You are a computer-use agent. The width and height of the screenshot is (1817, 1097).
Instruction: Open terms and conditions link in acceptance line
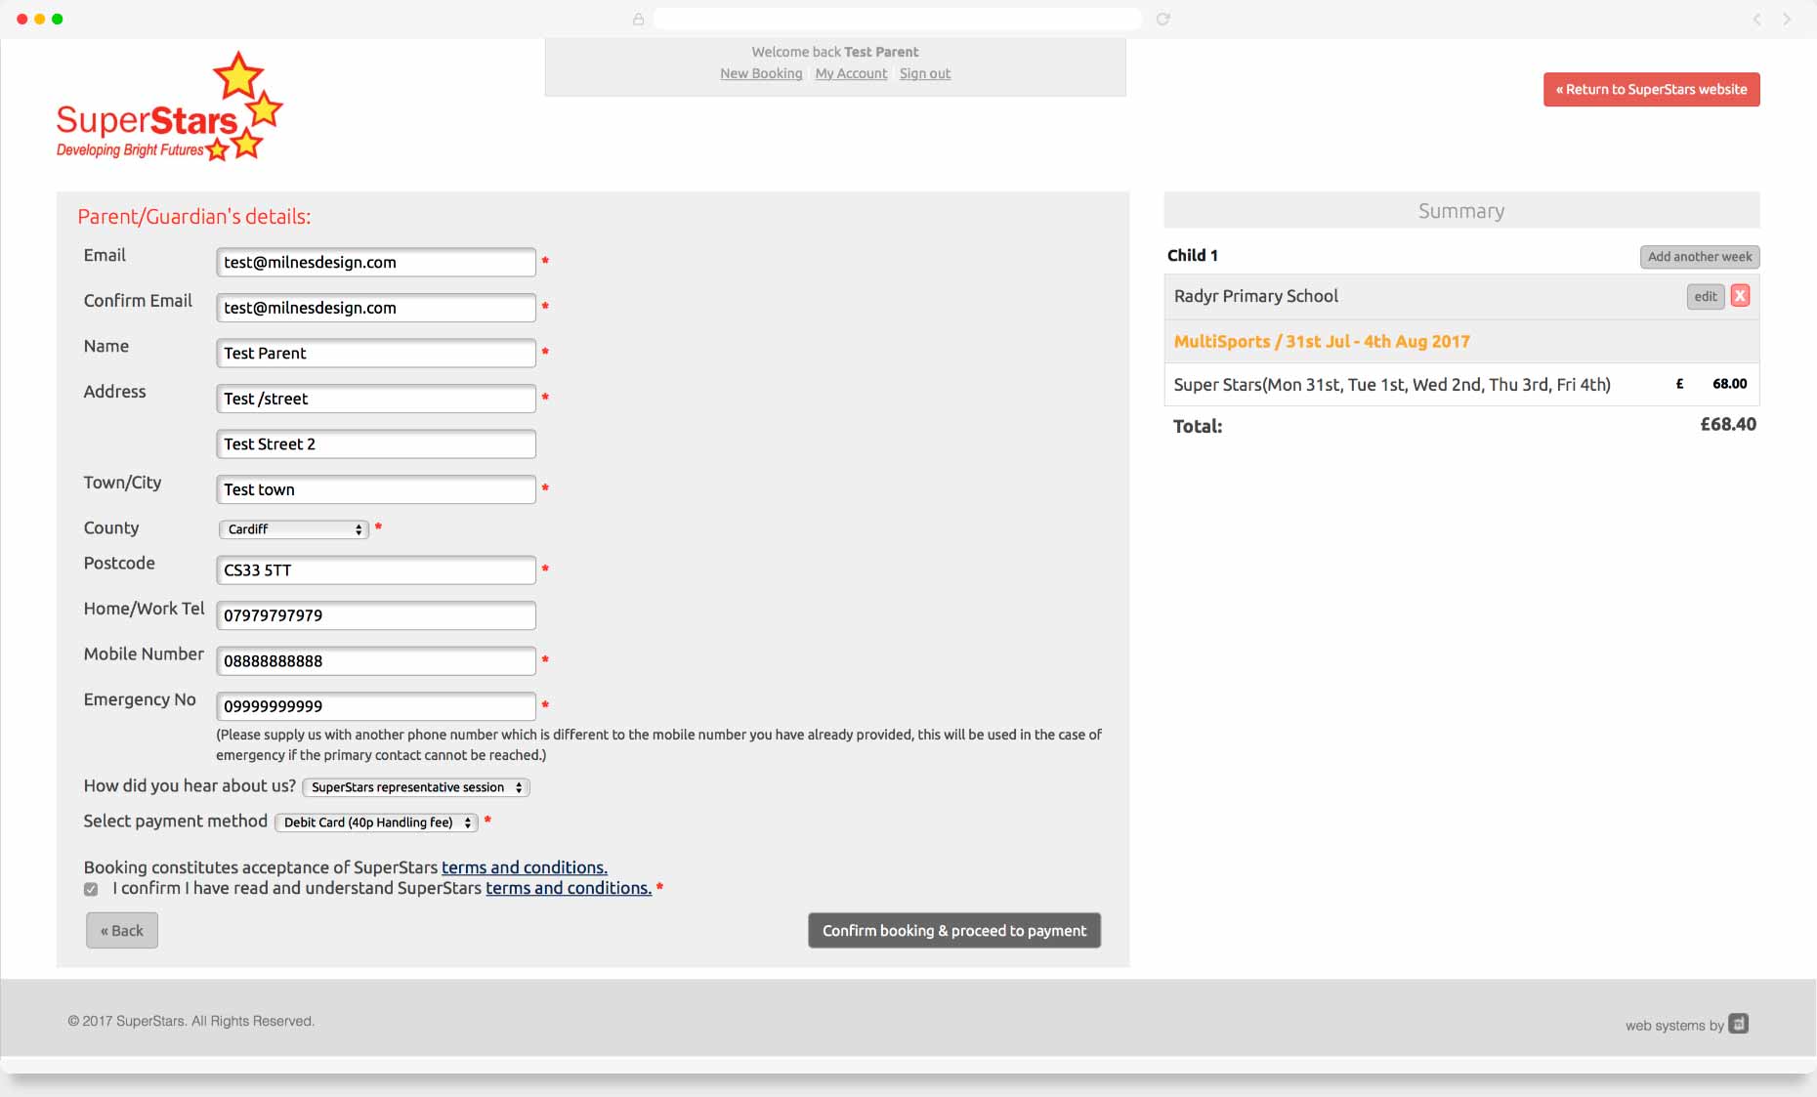pyautogui.click(x=525, y=867)
